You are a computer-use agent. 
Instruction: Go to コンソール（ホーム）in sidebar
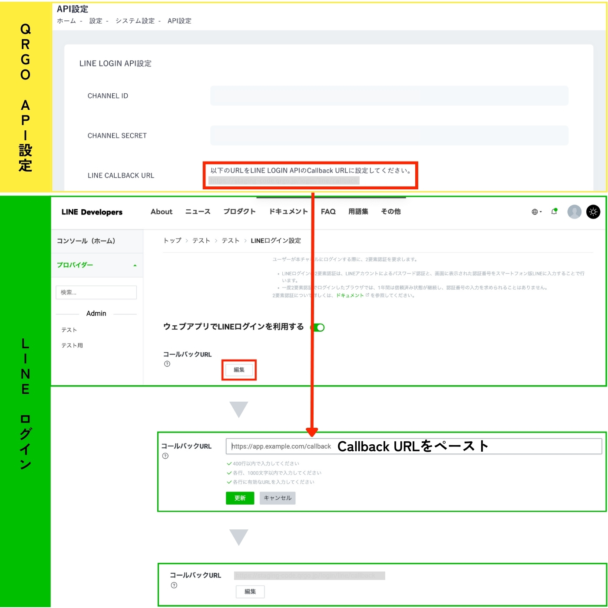coord(86,241)
